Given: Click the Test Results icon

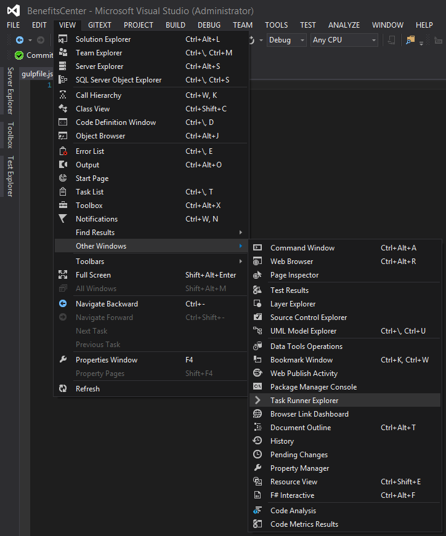Looking at the screenshot, I should pos(257,290).
